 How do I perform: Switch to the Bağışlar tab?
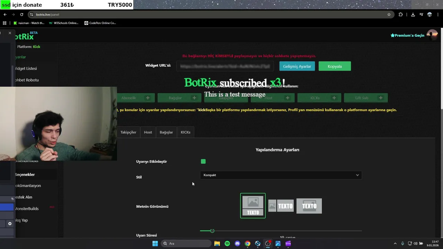click(x=166, y=132)
